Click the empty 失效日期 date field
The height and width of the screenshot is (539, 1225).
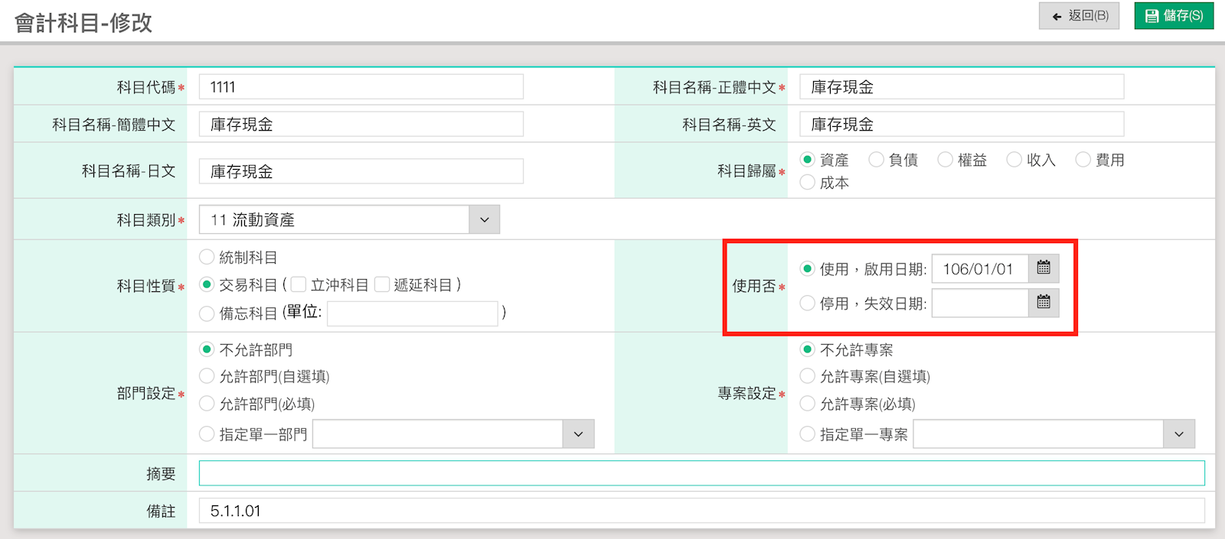point(980,303)
